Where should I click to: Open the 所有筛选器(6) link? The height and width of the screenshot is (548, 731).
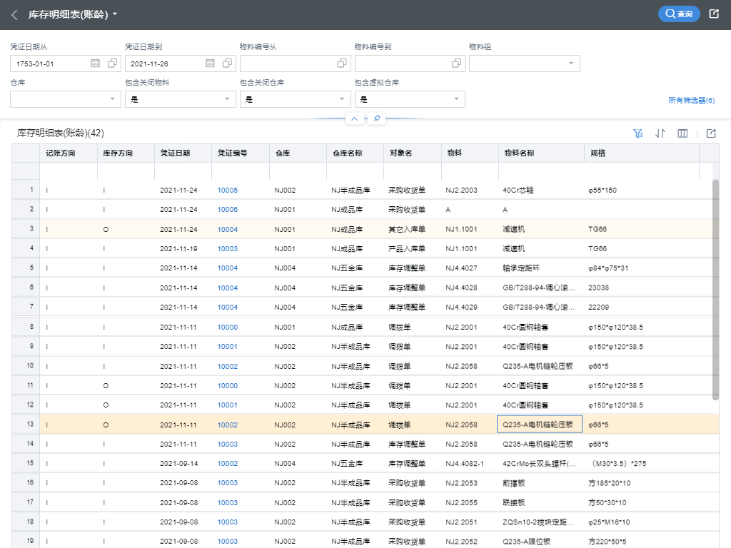pyautogui.click(x=691, y=100)
